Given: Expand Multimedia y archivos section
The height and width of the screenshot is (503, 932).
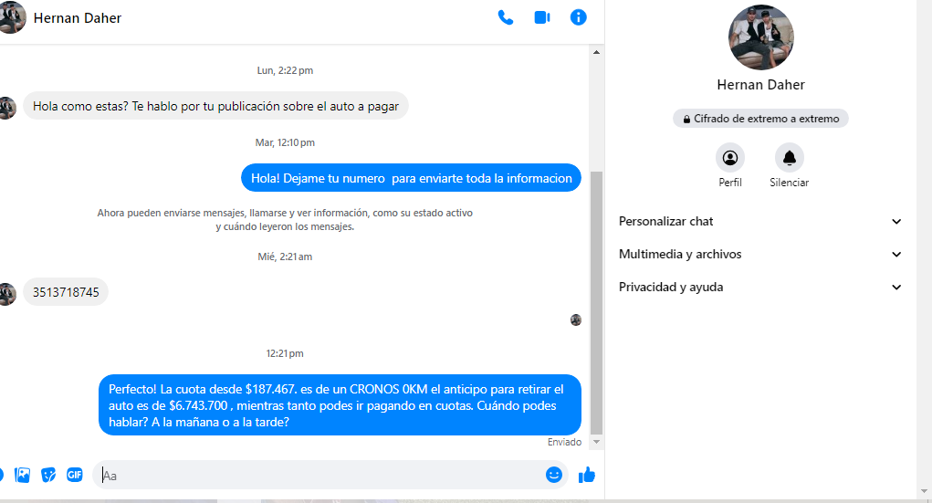Looking at the screenshot, I should pos(759,255).
